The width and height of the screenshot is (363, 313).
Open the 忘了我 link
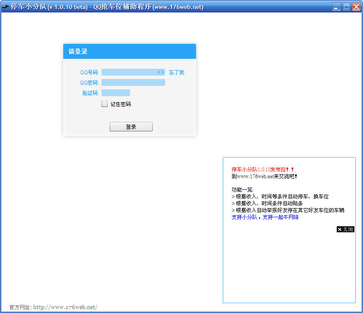tap(176, 73)
